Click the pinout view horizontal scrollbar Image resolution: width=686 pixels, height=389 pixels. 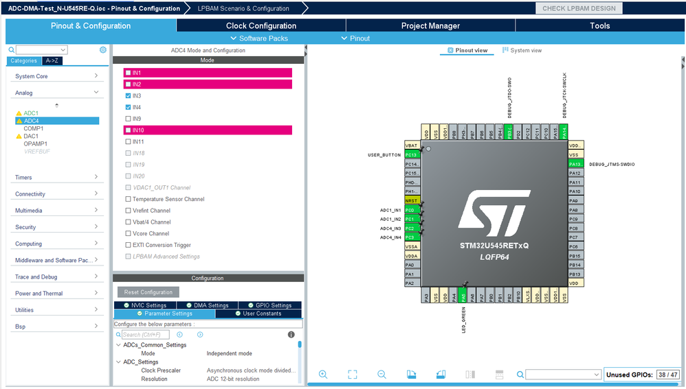tap(493, 384)
